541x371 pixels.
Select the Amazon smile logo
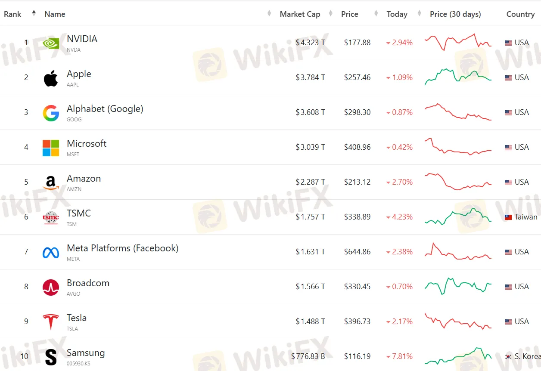[x=51, y=182]
